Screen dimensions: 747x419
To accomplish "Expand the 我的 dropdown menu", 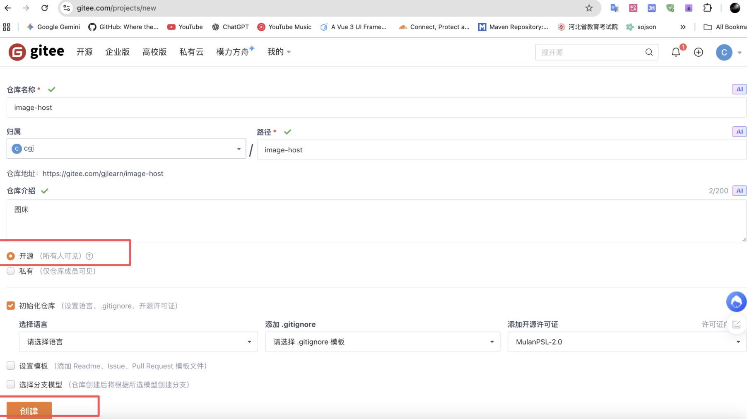I will coord(279,52).
